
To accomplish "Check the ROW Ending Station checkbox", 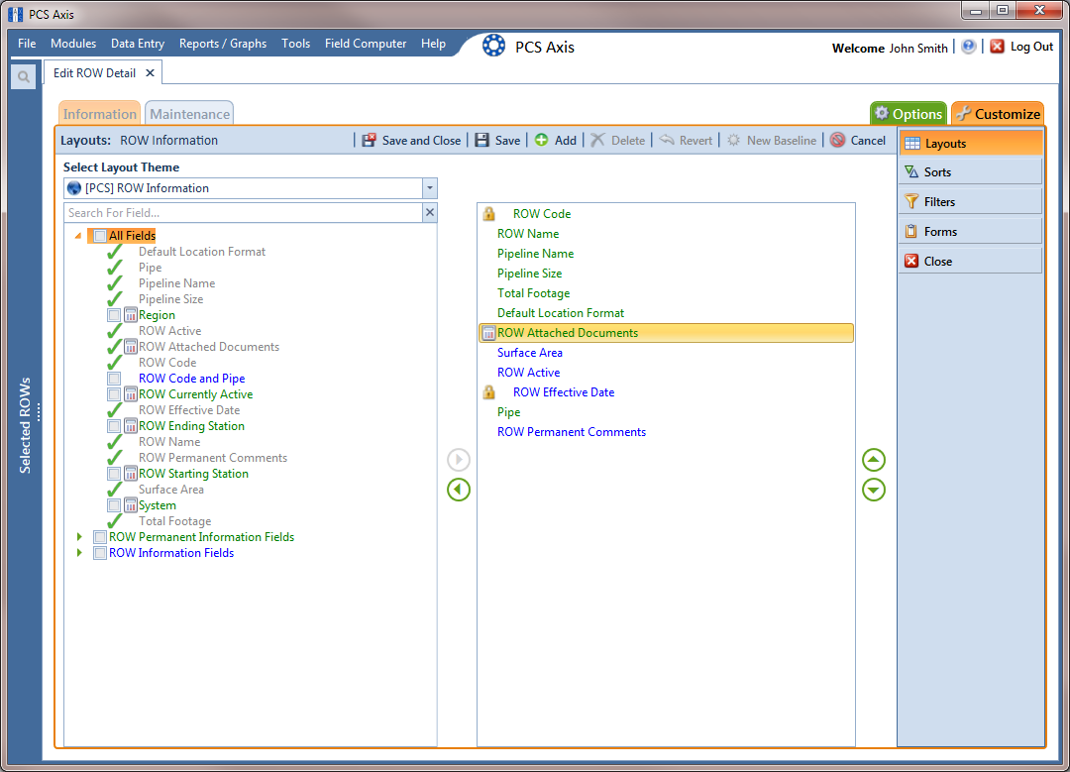I will pyautogui.click(x=114, y=426).
